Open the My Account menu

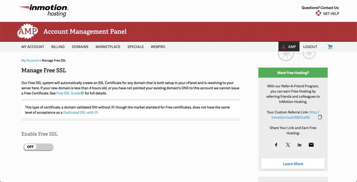pos(33,47)
